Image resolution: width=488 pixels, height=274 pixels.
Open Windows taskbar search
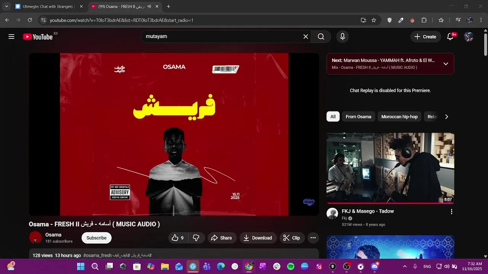point(95,266)
